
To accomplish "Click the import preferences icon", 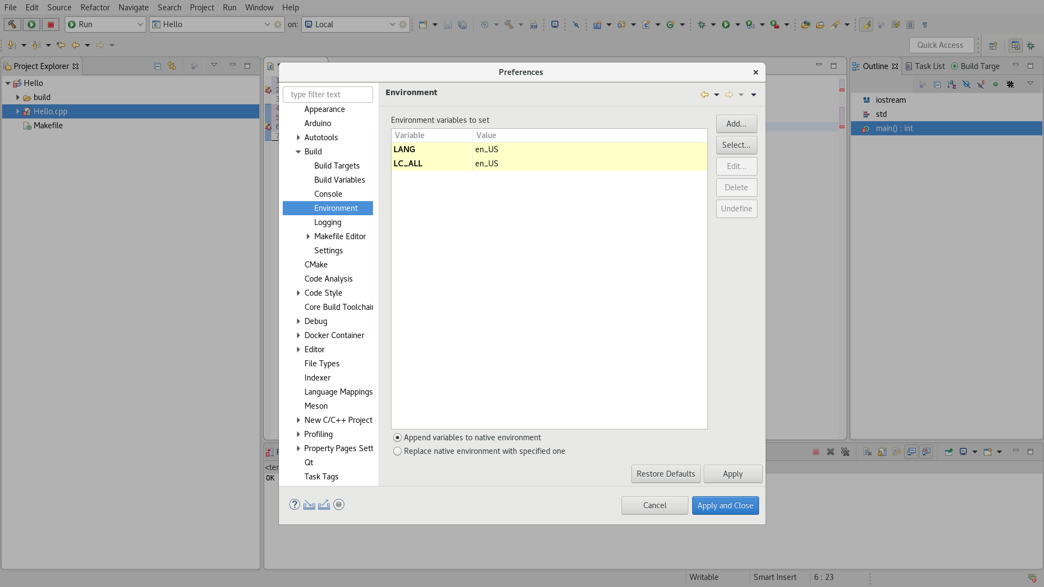I will [x=309, y=505].
